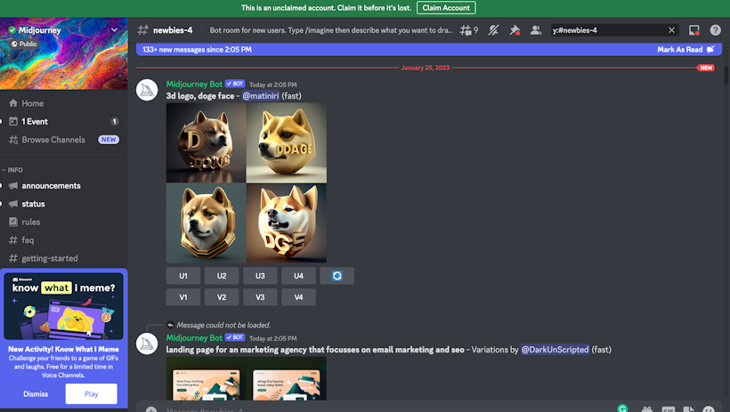This screenshot has height=412, width=730.
Task: Click the announcements megaphone icon
Action: 13,186
